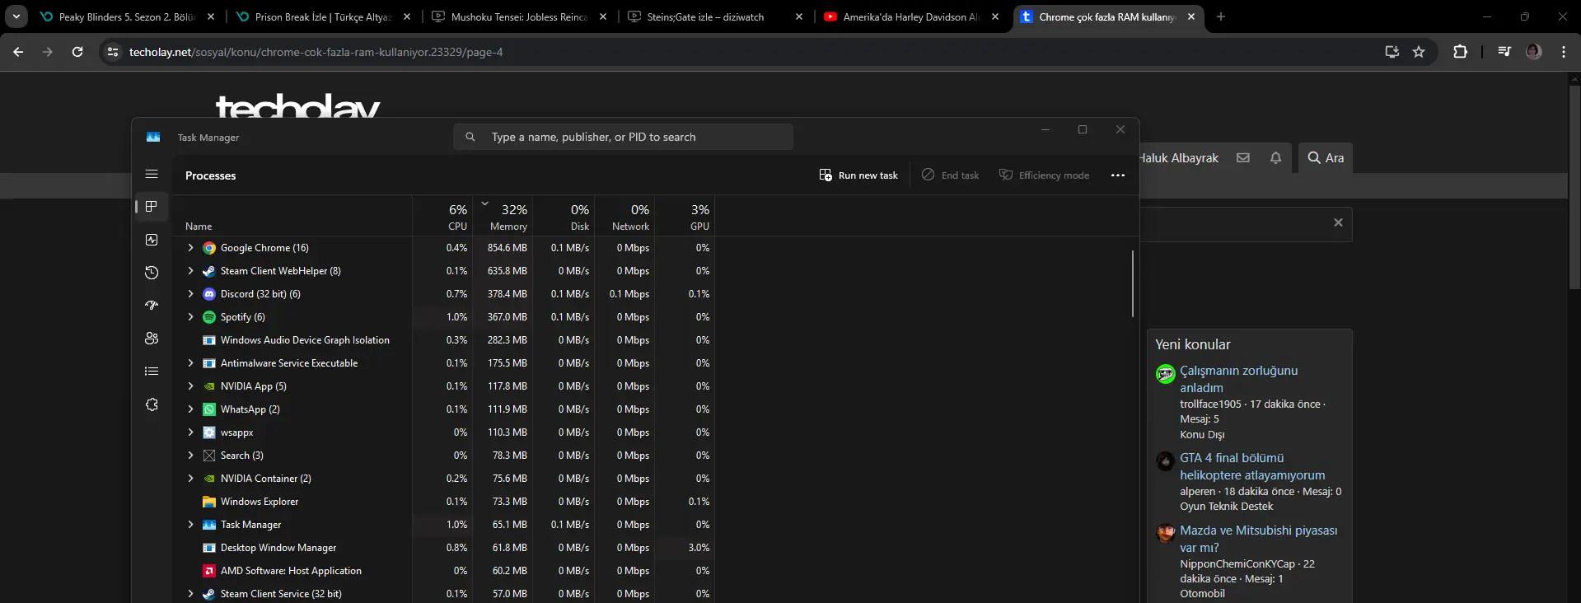The image size is (1581, 603).
Task: Open the Haluk Albayrak profile link
Action: tap(1179, 157)
